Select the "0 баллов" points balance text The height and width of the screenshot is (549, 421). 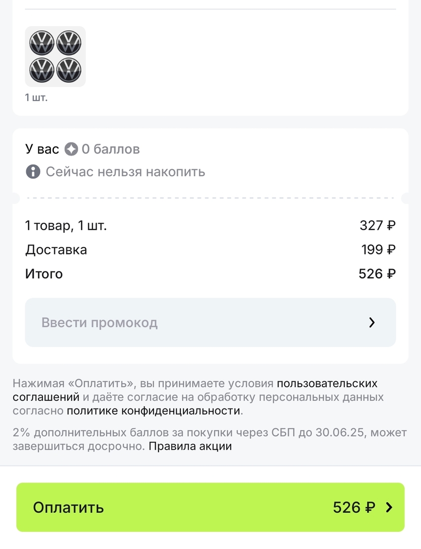click(110, 149)
